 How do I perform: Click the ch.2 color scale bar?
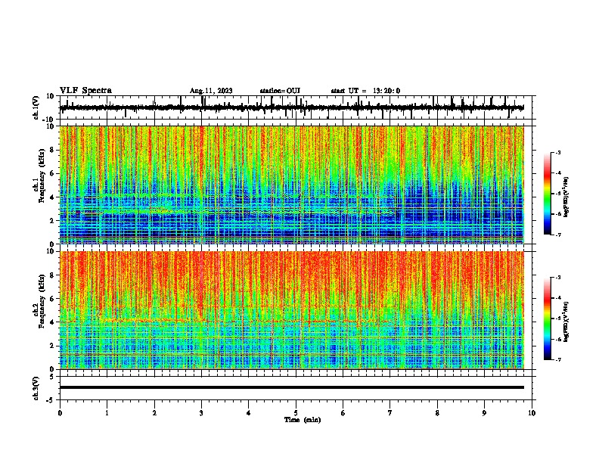548,319
